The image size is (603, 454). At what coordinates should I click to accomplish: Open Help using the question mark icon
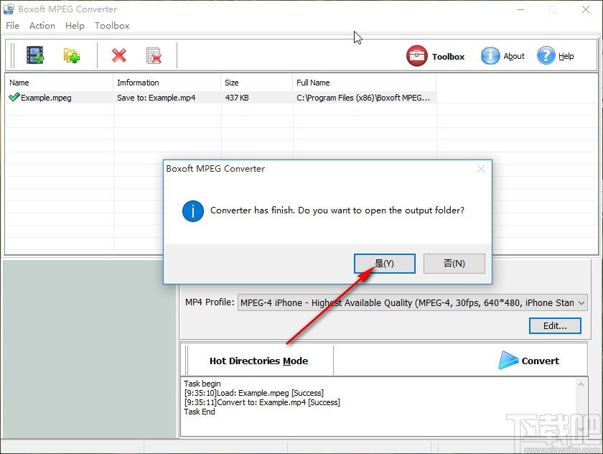tap(548, 56)
